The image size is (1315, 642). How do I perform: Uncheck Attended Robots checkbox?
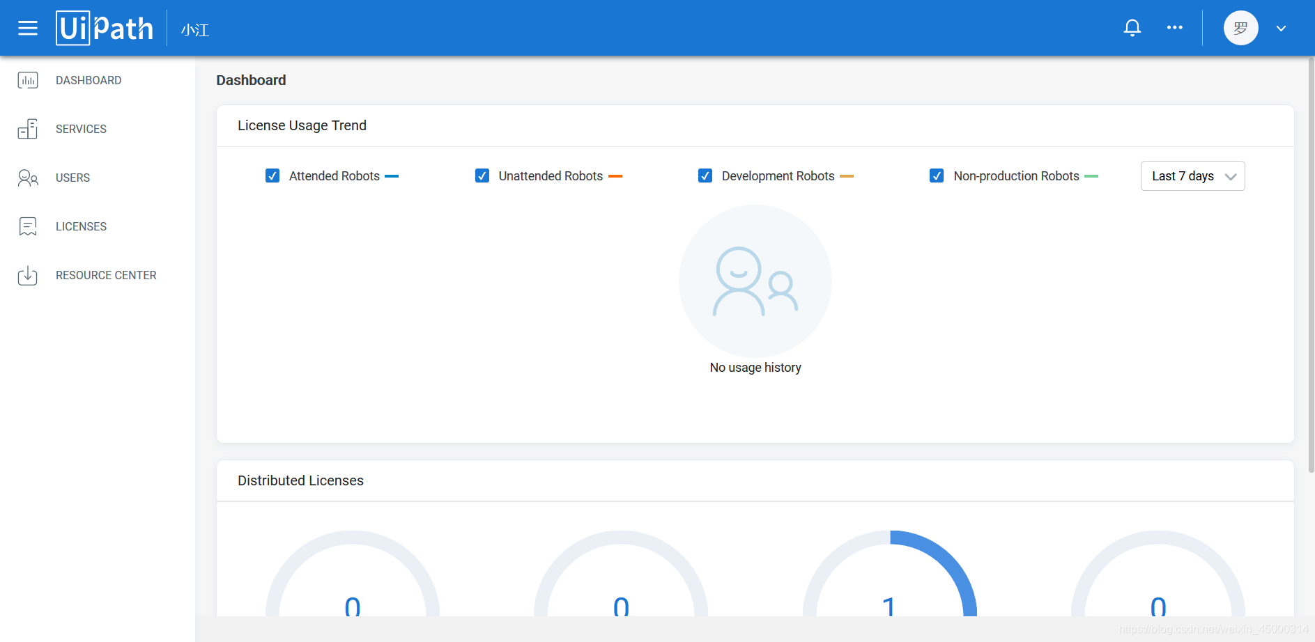pos(272,175)
